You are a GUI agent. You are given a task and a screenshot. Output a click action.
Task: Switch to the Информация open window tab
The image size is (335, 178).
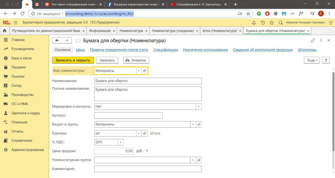click(x=100, y=31)
